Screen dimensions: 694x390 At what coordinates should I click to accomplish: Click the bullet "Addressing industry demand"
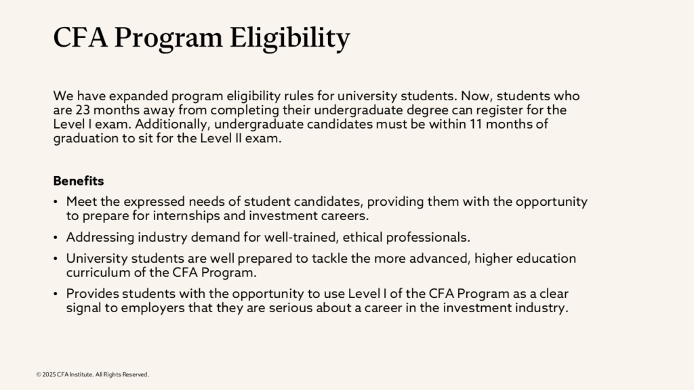(268, 238)
